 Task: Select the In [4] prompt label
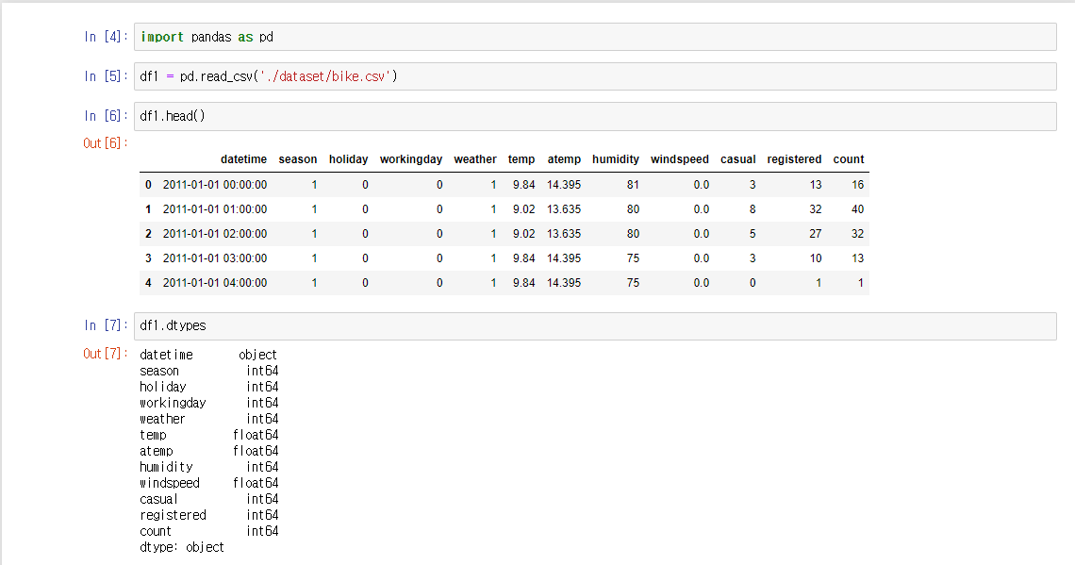[x=106, y=37]
